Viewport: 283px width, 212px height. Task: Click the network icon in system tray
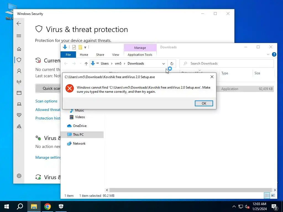click(241, 206)
